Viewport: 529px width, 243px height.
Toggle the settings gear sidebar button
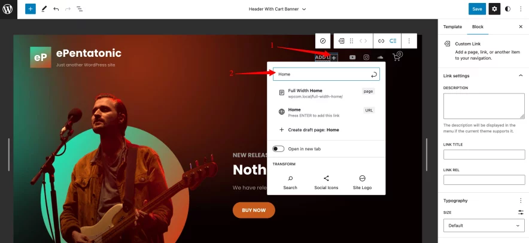click(494, 9)
